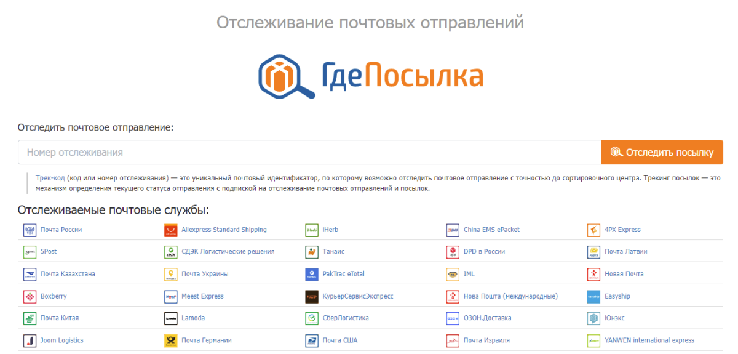
Task: Open the Танаис text link
Action: point(333,251)
